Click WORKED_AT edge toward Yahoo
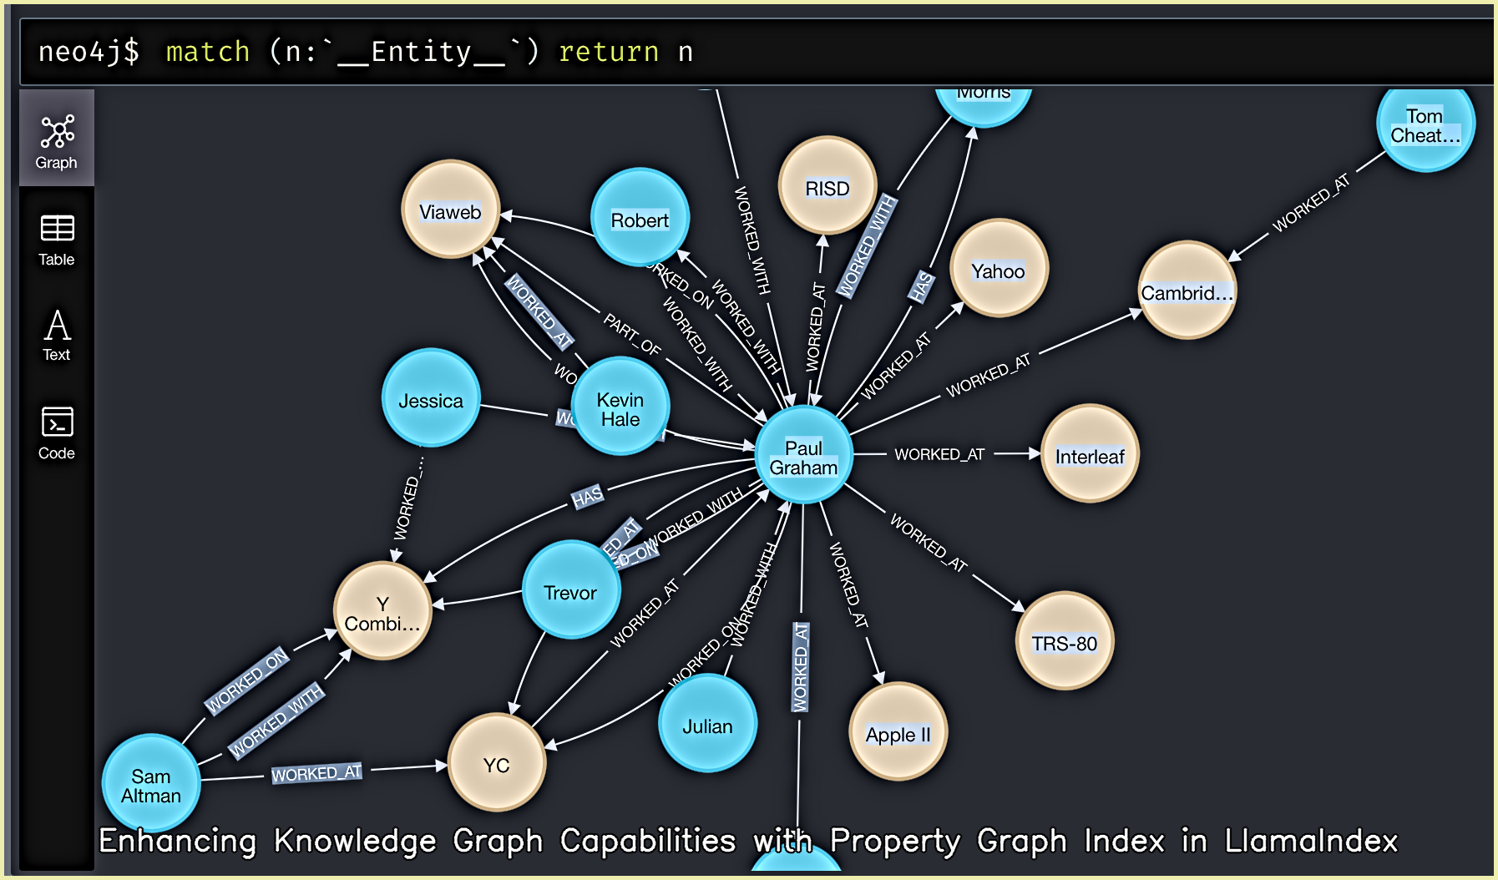1498x880 pixels. pyautogui.click(x=895, y=367)
